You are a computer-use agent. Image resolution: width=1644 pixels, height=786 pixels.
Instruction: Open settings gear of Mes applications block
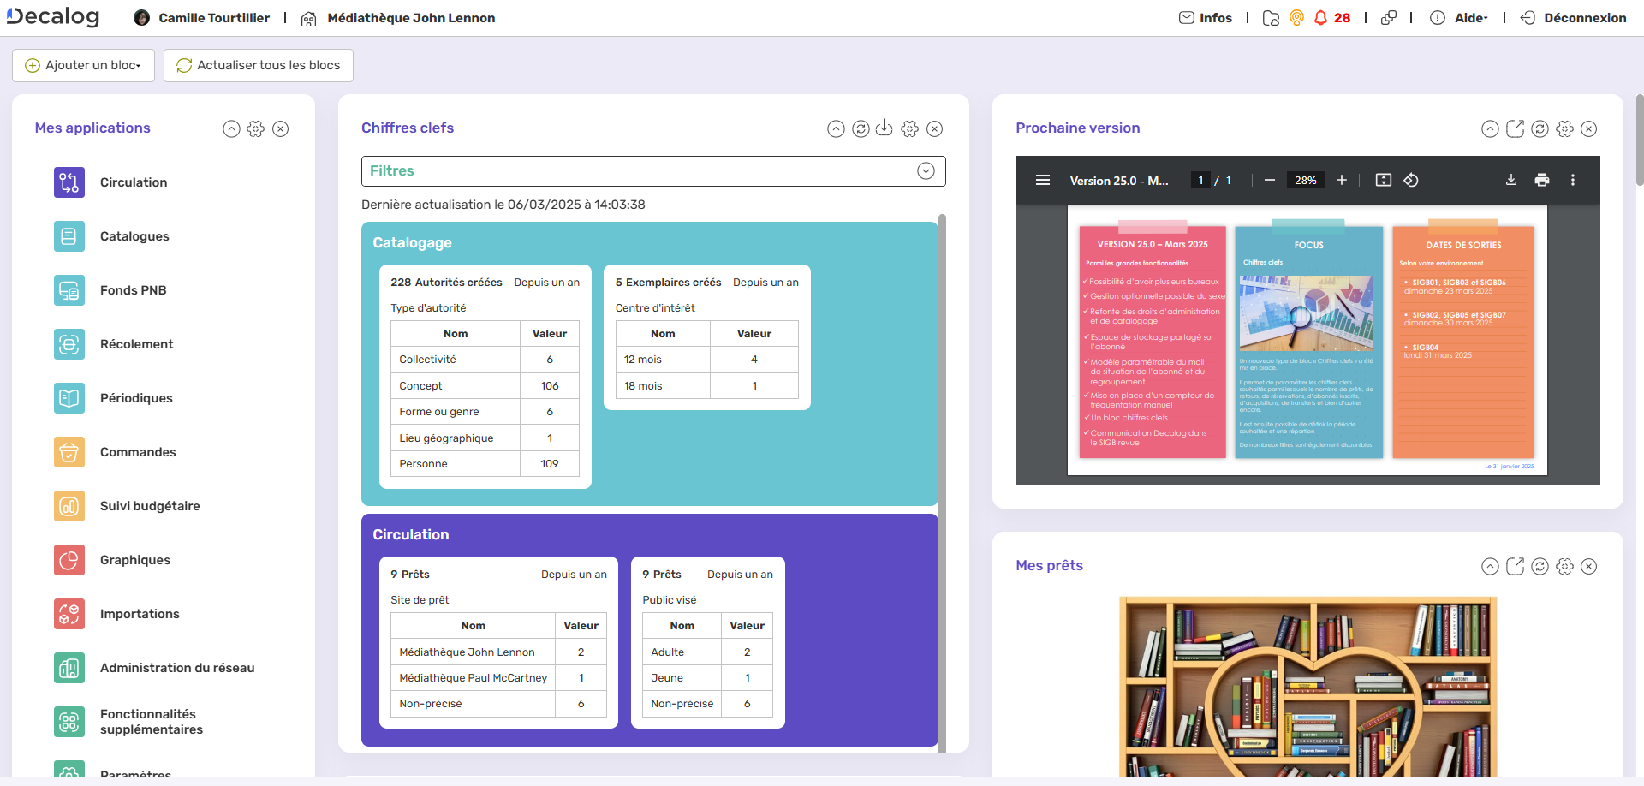click(256, 128)
